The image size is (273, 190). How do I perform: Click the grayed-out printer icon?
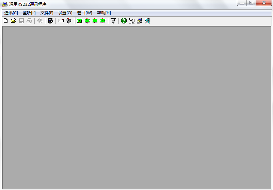[29, 21]
